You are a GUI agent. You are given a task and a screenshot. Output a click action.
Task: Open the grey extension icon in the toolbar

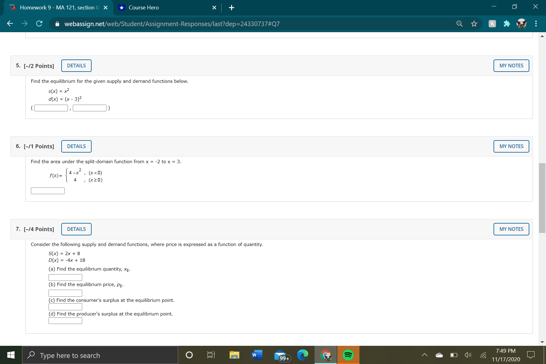coord(492,24)
